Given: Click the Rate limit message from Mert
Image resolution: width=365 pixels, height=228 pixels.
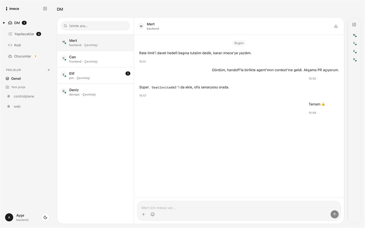Looking at the screenshot, I should click(195, 53).
